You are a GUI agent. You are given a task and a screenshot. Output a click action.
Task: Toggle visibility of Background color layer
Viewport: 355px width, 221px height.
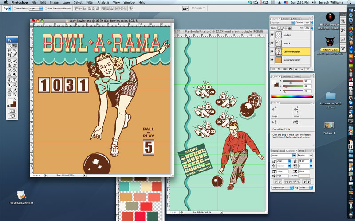tap(272, 59)
